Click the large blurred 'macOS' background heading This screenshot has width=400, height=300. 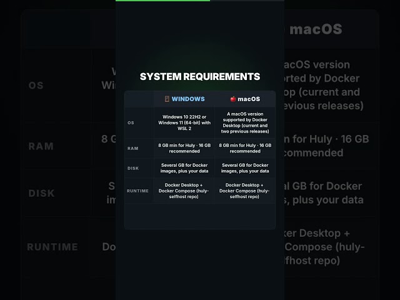tap(316, 29)
